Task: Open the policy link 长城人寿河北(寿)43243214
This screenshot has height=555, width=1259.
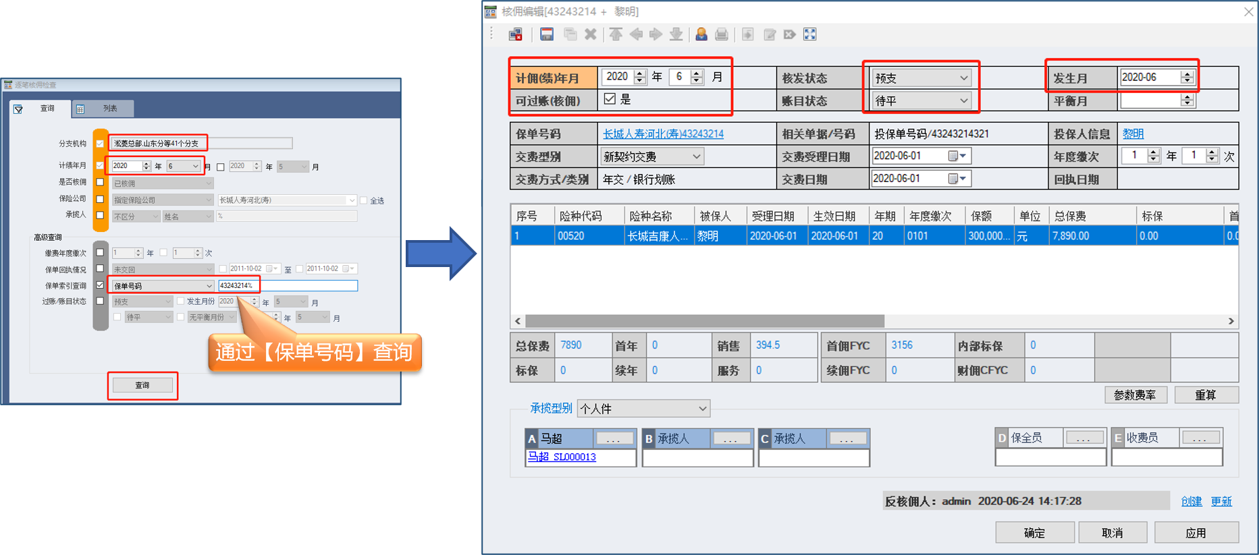Action: click(x=663, y=134)
